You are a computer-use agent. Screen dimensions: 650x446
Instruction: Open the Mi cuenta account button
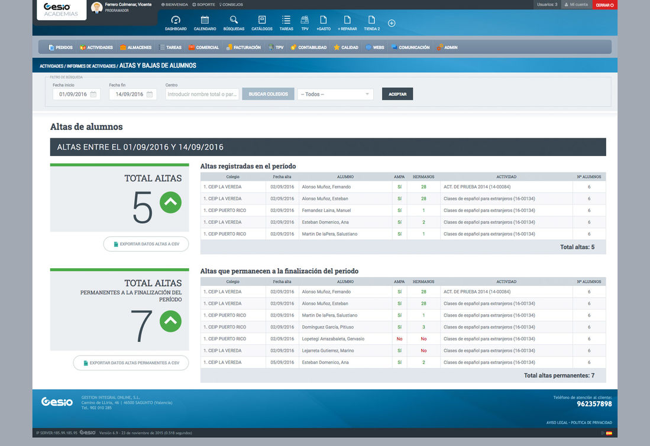pos(577,5)
